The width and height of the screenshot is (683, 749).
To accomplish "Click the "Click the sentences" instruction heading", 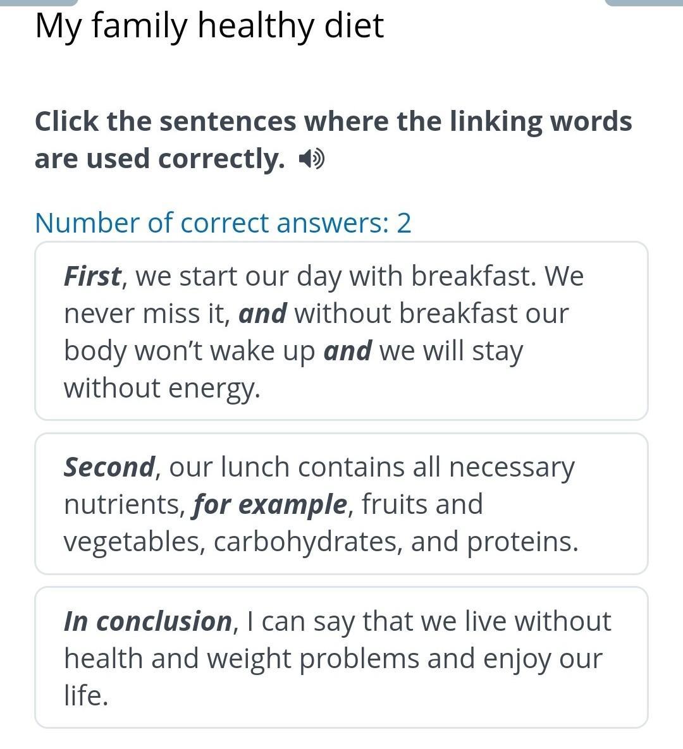I will [x=333, y=121].
